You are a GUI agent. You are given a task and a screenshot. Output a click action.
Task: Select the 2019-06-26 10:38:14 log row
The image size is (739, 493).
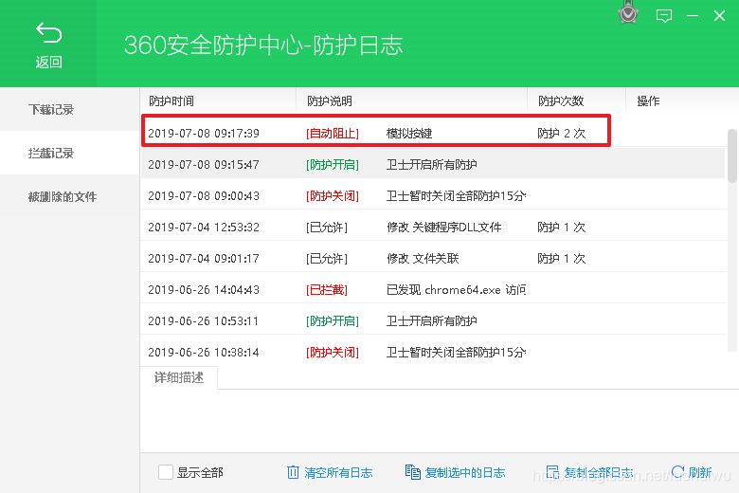coord(433,351)
